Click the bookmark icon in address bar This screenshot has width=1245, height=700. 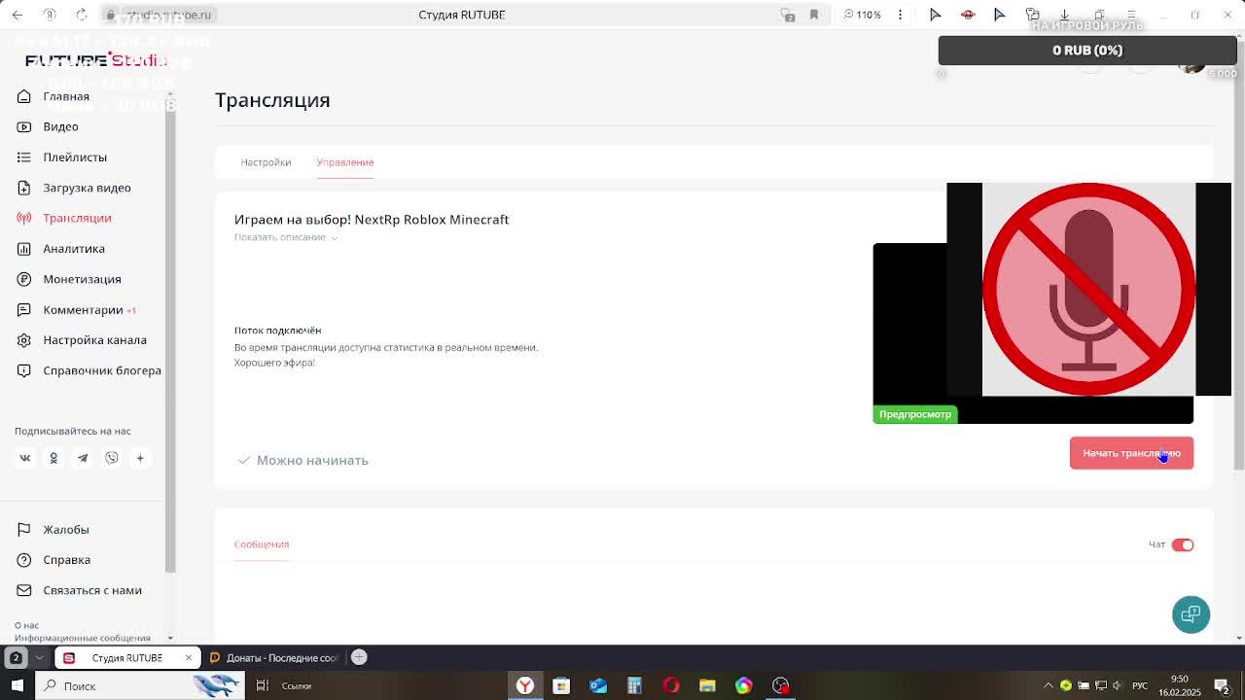814,15
